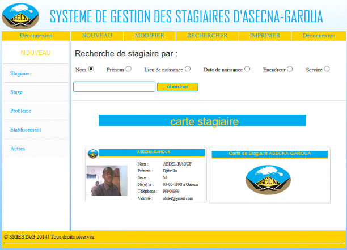This screenshot has width=347, height=250.
Task: Open the IMPRIMER menu item
Action: pyautogui.click(x=265, y=36)
